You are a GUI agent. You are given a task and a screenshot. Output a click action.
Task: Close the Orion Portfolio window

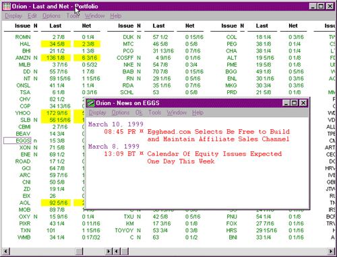tap(330, 6)
